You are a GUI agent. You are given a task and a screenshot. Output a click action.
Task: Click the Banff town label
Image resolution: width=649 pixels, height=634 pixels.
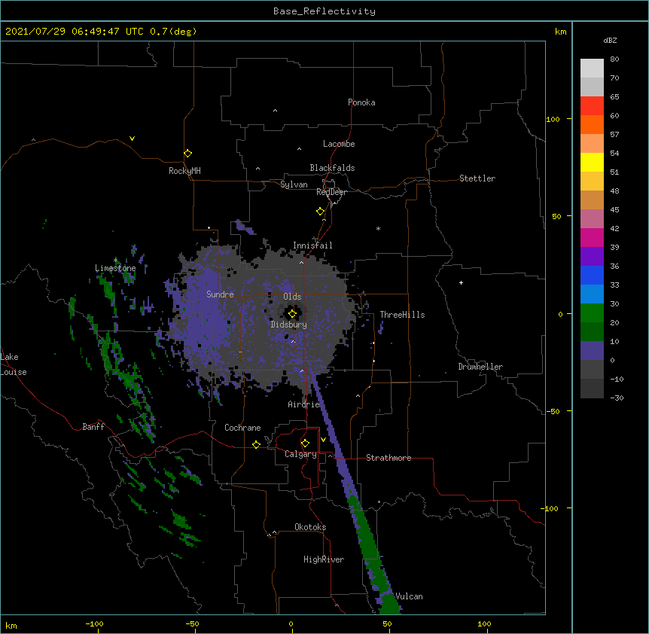click(93, 427)
